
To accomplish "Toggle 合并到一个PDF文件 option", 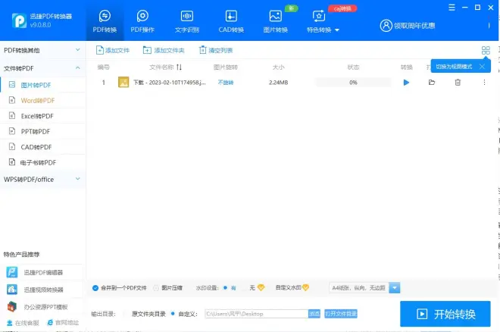I will pos(95,288).
